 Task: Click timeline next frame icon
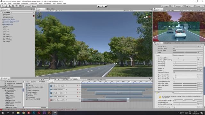coord(64,80)
